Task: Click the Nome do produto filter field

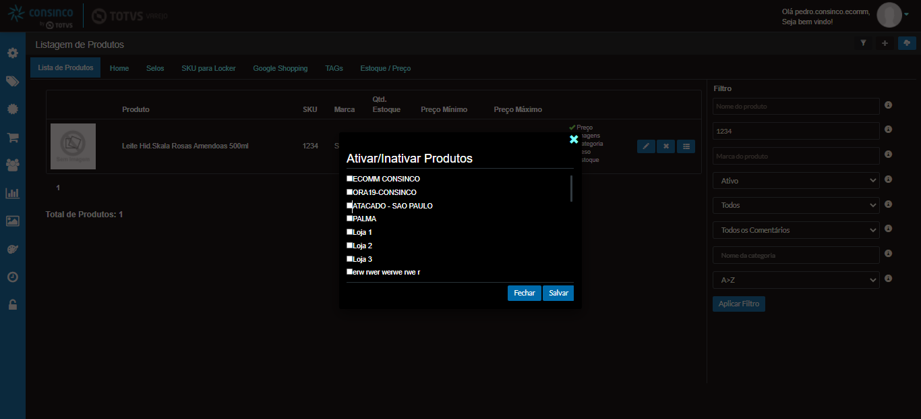Action: tap(796, 106)
